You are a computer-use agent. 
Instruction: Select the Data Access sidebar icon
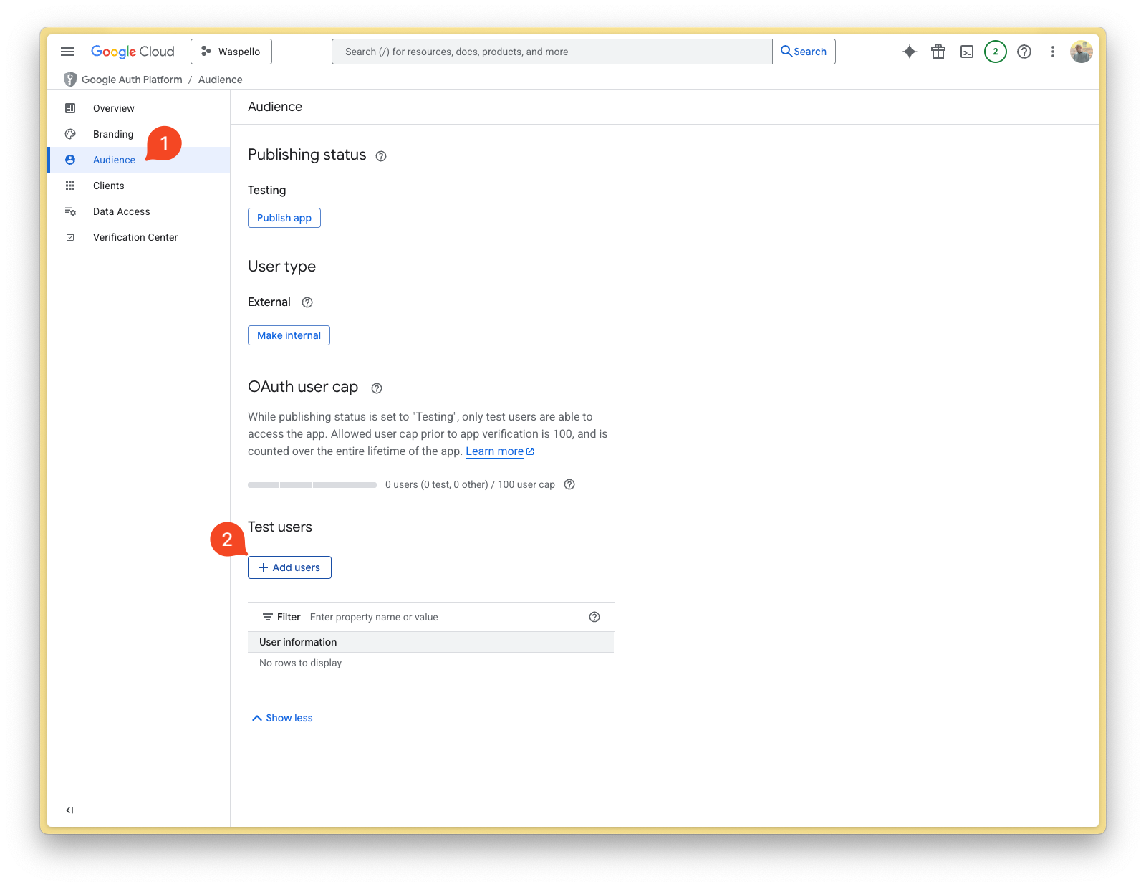(70, 211)
